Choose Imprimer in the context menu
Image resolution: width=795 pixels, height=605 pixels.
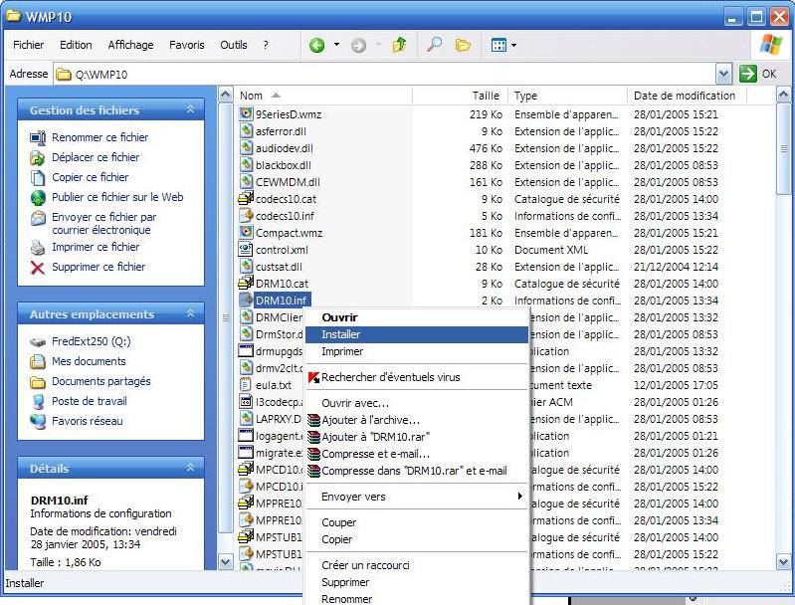click(417, 351)
